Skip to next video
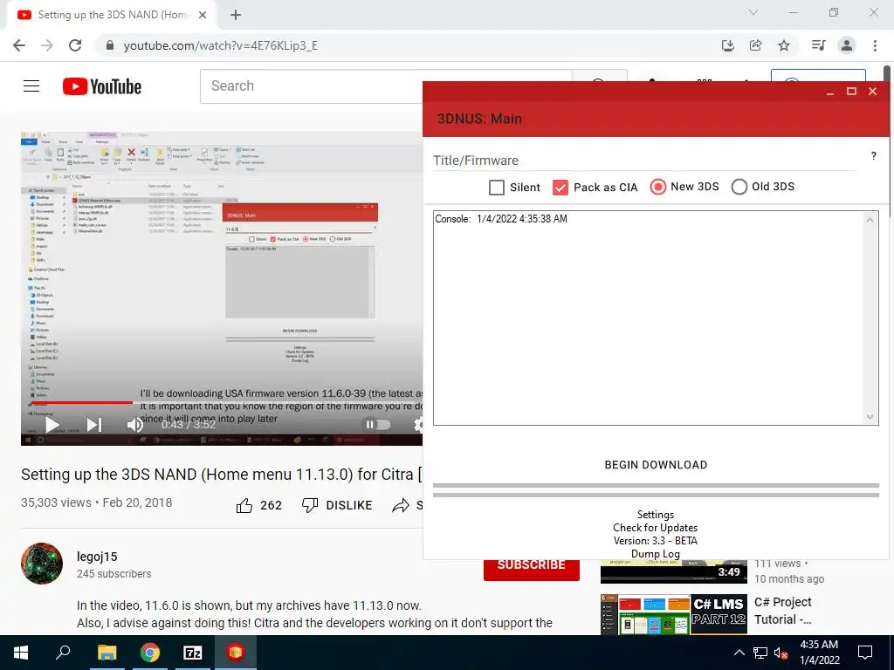The image size is (894, 670). (x=94, y=425)
